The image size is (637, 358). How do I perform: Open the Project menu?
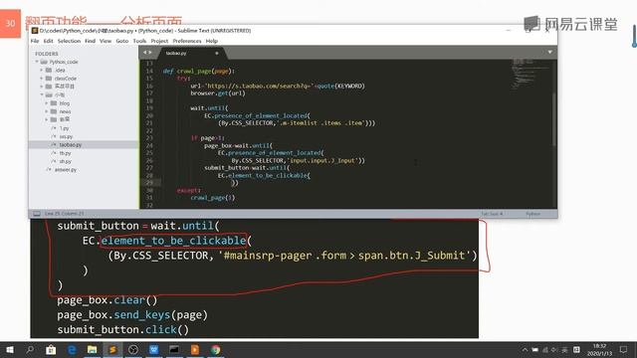tap(159, 41)
